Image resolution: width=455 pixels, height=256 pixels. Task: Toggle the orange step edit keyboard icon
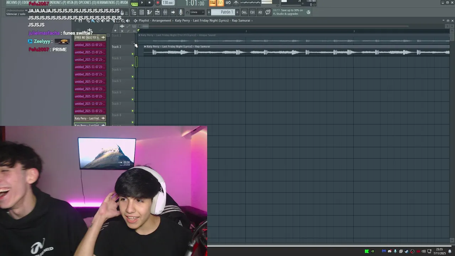(x=212, y=3)
